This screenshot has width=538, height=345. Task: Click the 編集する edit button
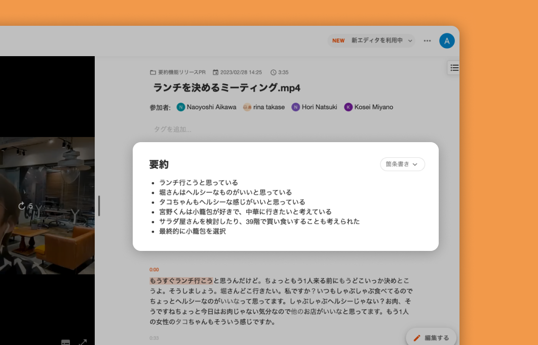(431, 337)
